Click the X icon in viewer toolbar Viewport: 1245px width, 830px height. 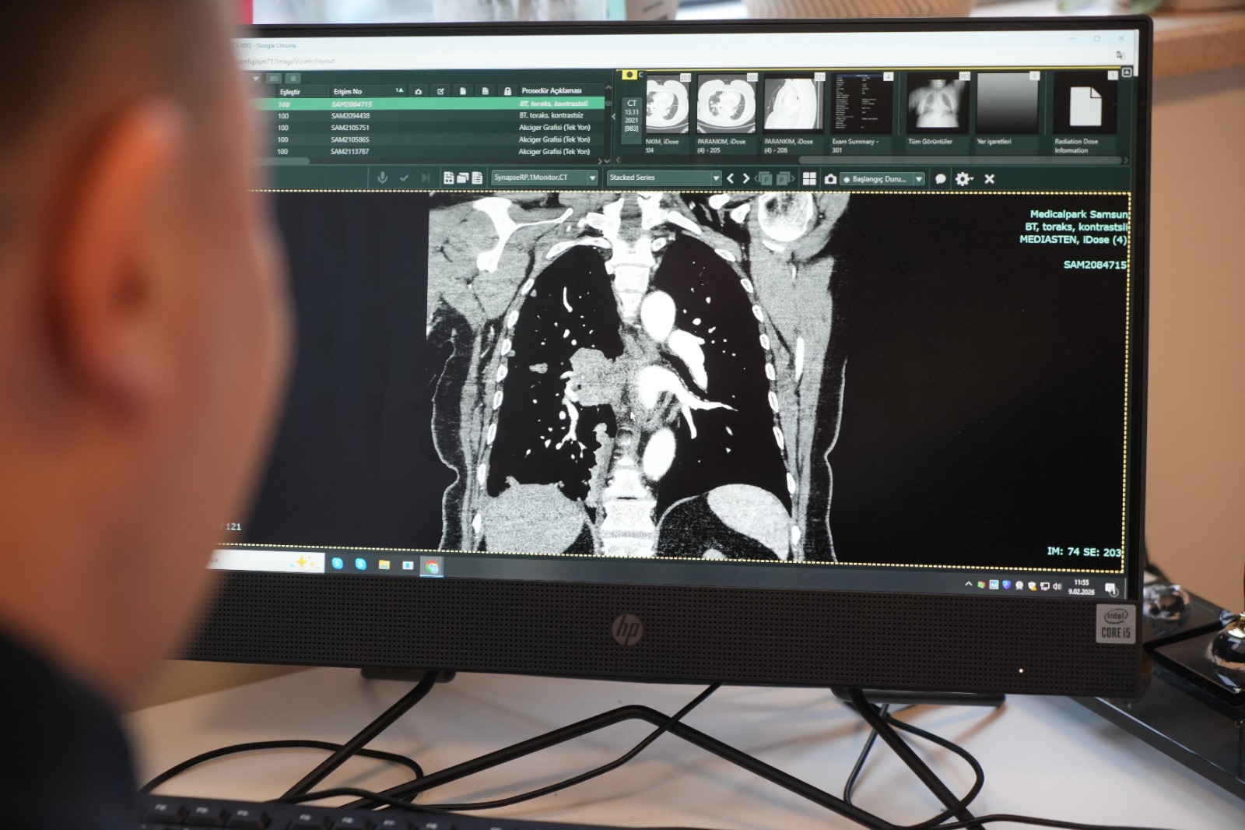pos(989,179)
